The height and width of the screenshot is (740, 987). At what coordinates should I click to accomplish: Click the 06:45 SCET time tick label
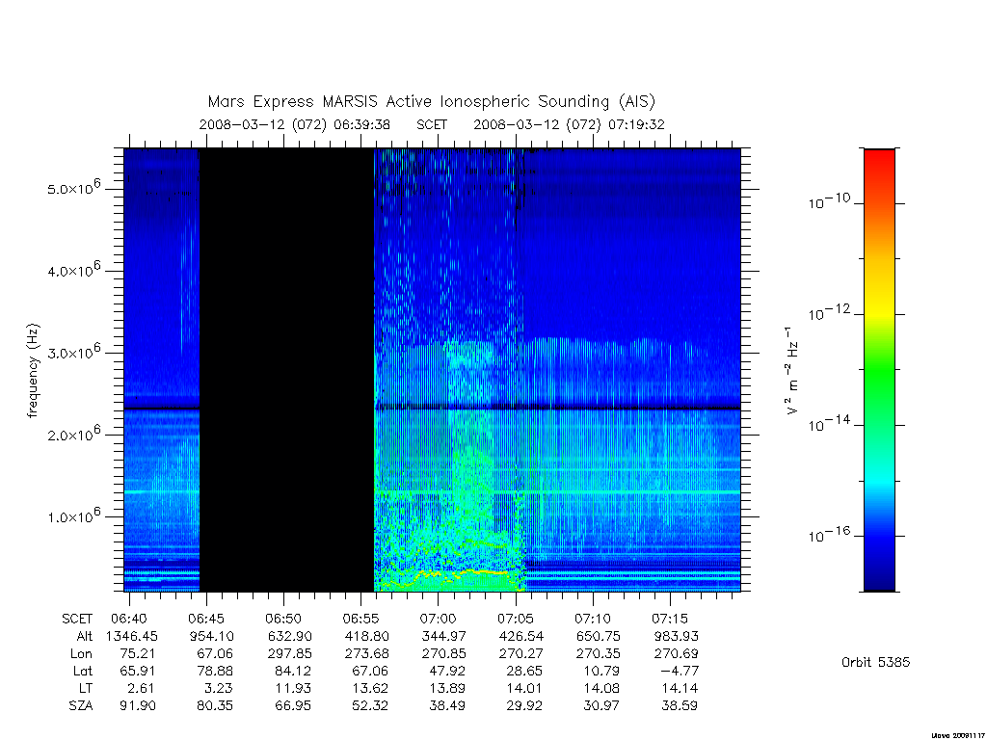pos(206,619)
